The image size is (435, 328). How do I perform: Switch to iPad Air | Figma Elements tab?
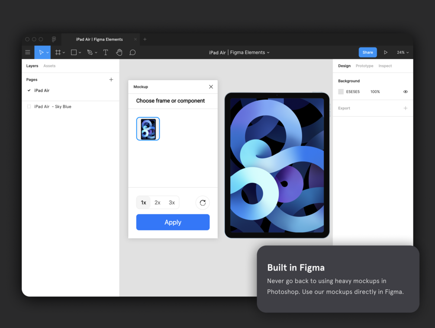(x=99, y=39)
